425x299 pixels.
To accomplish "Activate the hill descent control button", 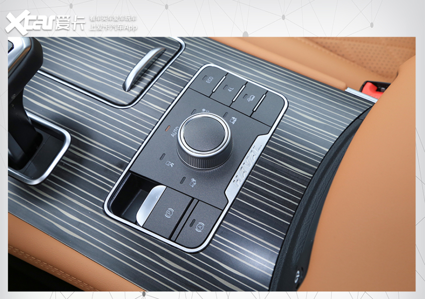I will click(x=249, y=98).
